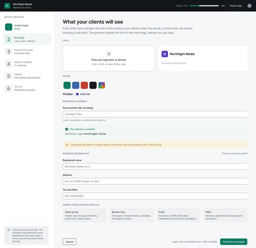Viewport: 256px width, 248px height.
Task: Click the Cancel button
Action: pyautogui.click(x=69, y=242)
